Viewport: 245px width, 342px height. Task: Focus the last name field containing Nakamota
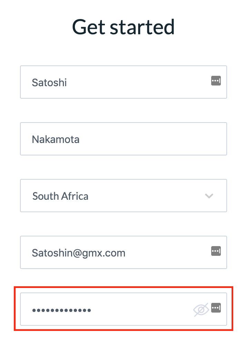tap(124, 139)
